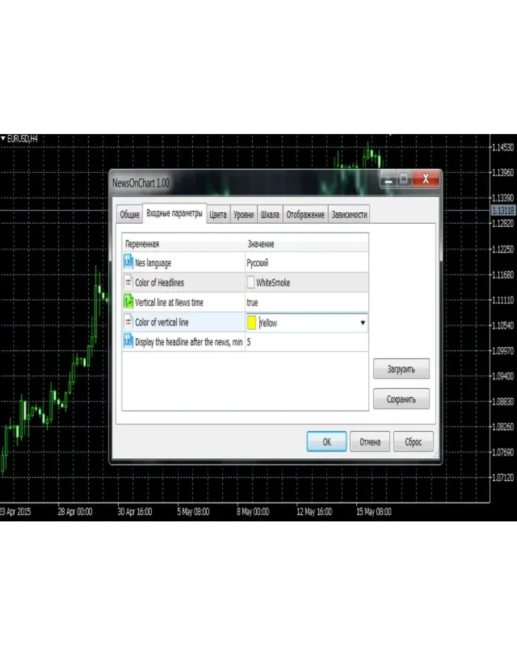Viewport: 517px width, 656px height.
Task: Close the NewsOnChart 1.00 dialog
Action: [x=426, y=179]
